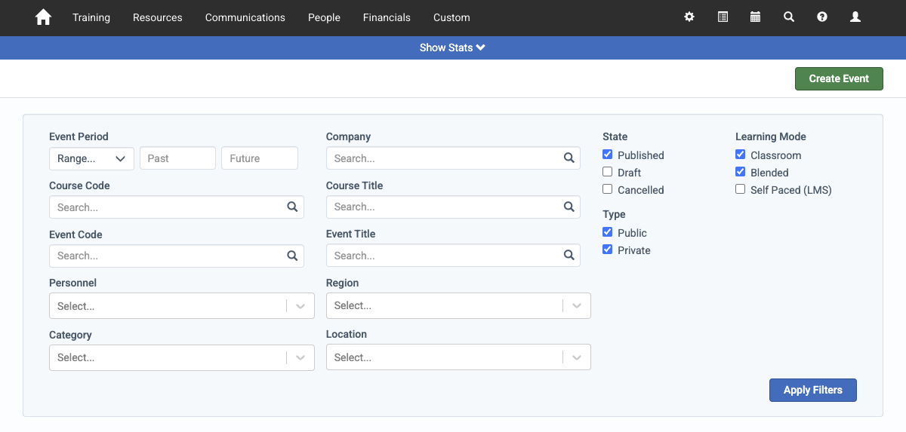Open the settings gear icon

point(689,17)
